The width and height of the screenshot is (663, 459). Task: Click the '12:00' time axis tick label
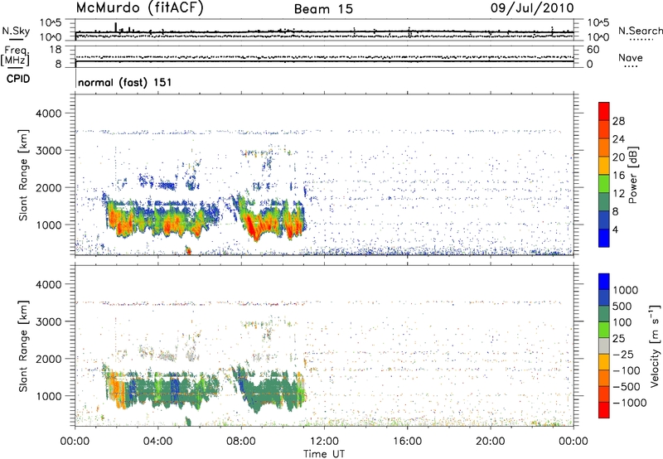[x=324, y=442]
